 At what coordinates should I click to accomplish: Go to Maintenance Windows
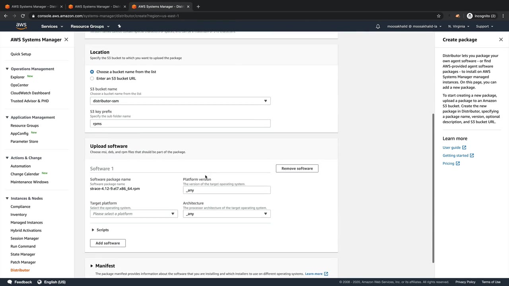pos(29,182)
